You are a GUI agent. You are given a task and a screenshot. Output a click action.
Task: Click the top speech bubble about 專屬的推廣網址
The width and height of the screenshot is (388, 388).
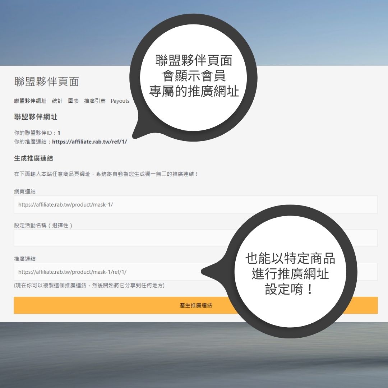point(194,75)
